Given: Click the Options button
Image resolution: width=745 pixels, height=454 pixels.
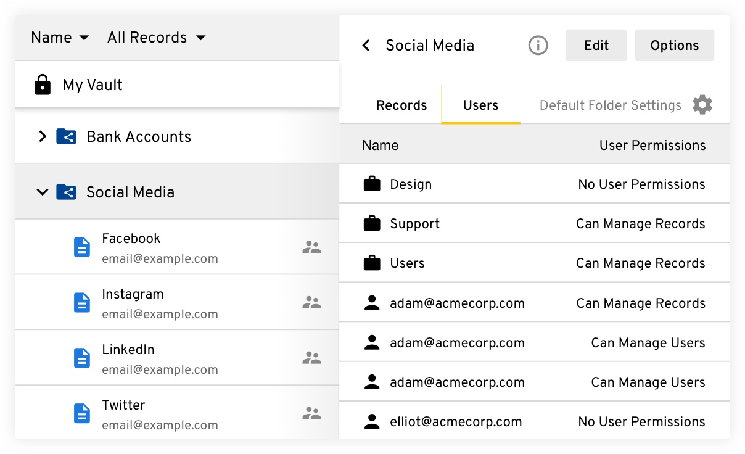Looking at the screenshot, I should 675,45.
